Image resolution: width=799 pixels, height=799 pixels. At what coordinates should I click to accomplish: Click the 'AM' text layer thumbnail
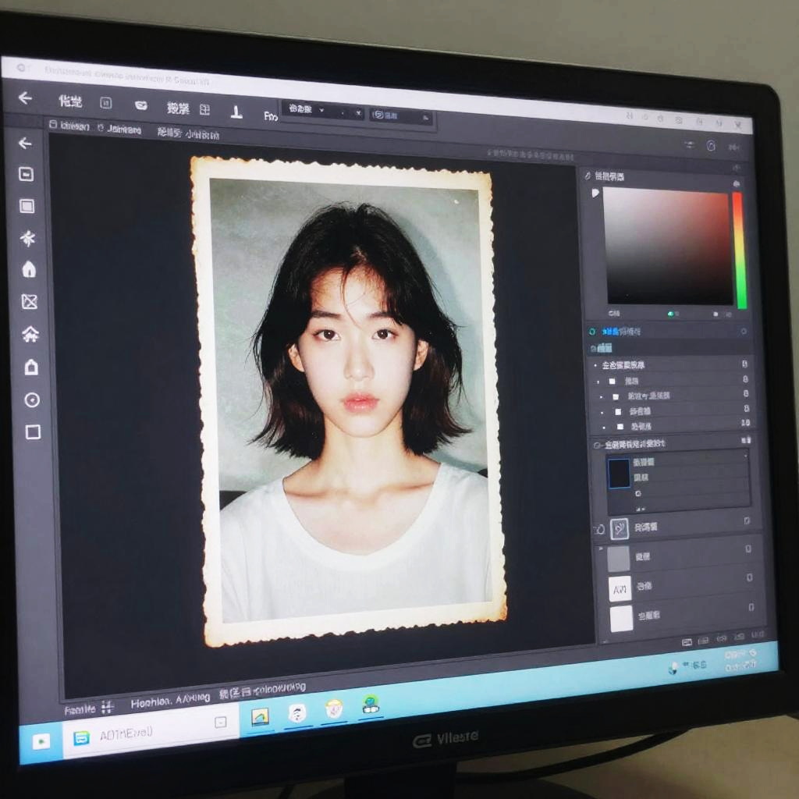click(x=620, y=588)
